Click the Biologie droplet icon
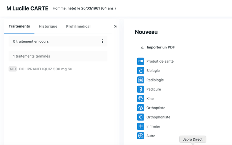 (x=141, y=71)
